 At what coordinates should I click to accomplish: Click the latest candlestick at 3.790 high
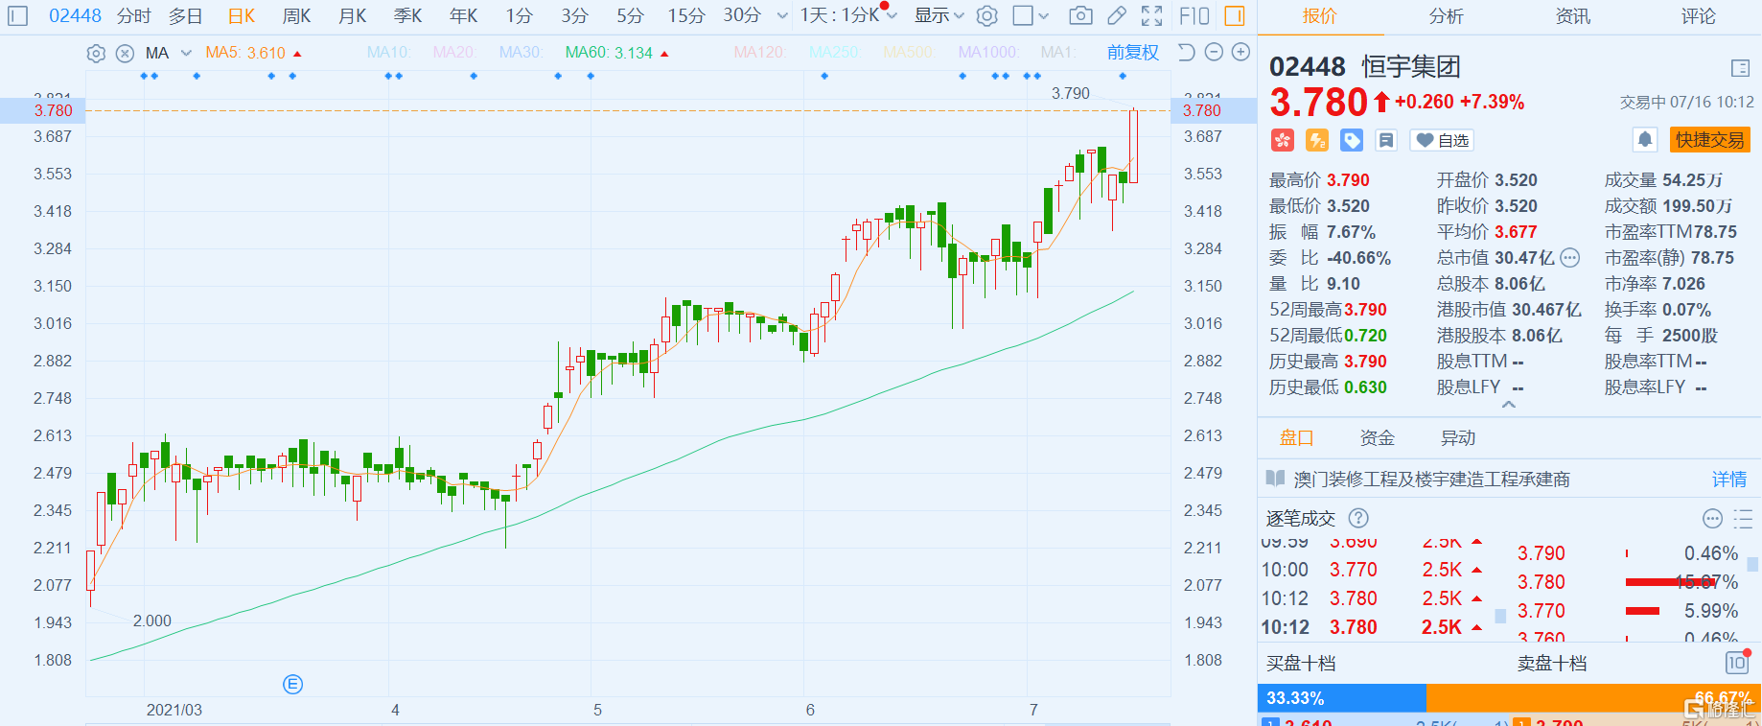(x=1133, y=146)
